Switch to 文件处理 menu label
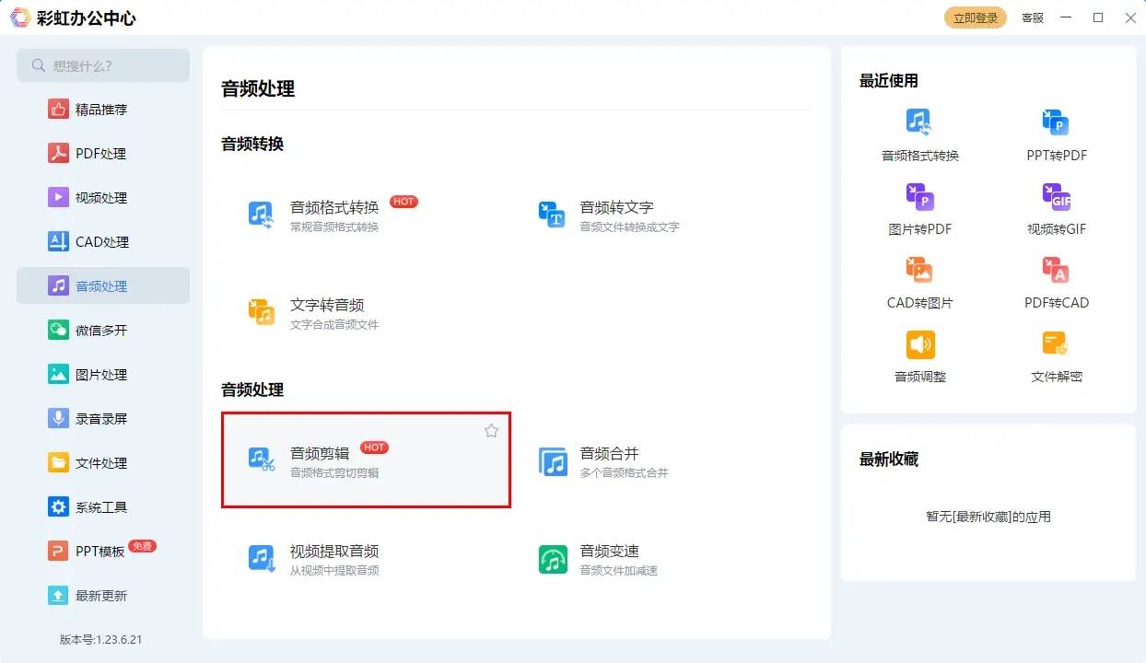Image resolution: width=1146 pixels, height=663 pixels. pyautogui.click(x=101, y=463)
